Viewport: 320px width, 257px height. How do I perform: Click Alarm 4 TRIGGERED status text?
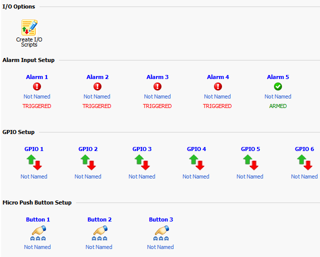point(217,106)
